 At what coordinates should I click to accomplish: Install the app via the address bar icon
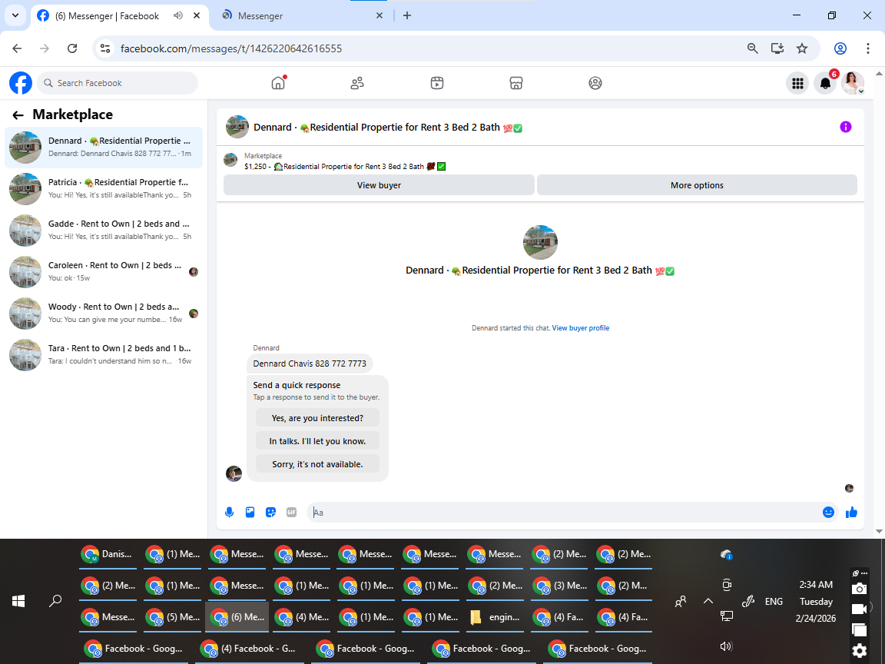(777, 48)
